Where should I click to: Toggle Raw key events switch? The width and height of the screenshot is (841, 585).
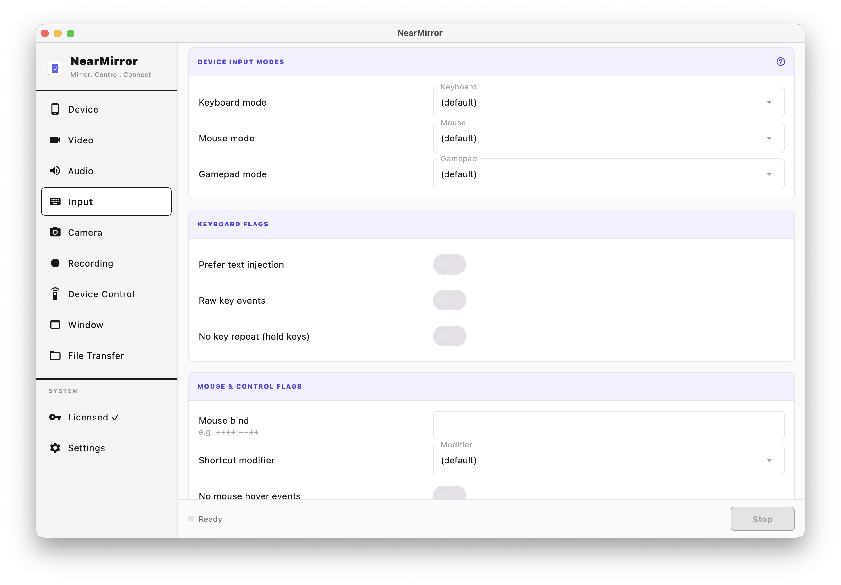(x=449, y=300)
